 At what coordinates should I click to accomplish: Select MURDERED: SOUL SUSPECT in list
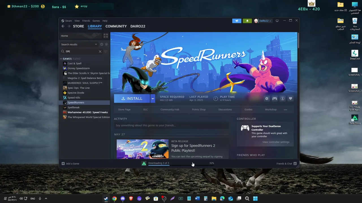[x=85, y=83]
